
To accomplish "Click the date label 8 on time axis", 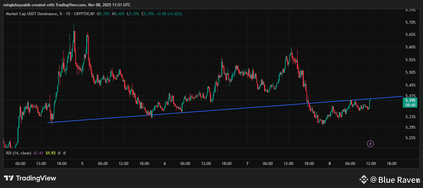I will (x=330, y=164).
